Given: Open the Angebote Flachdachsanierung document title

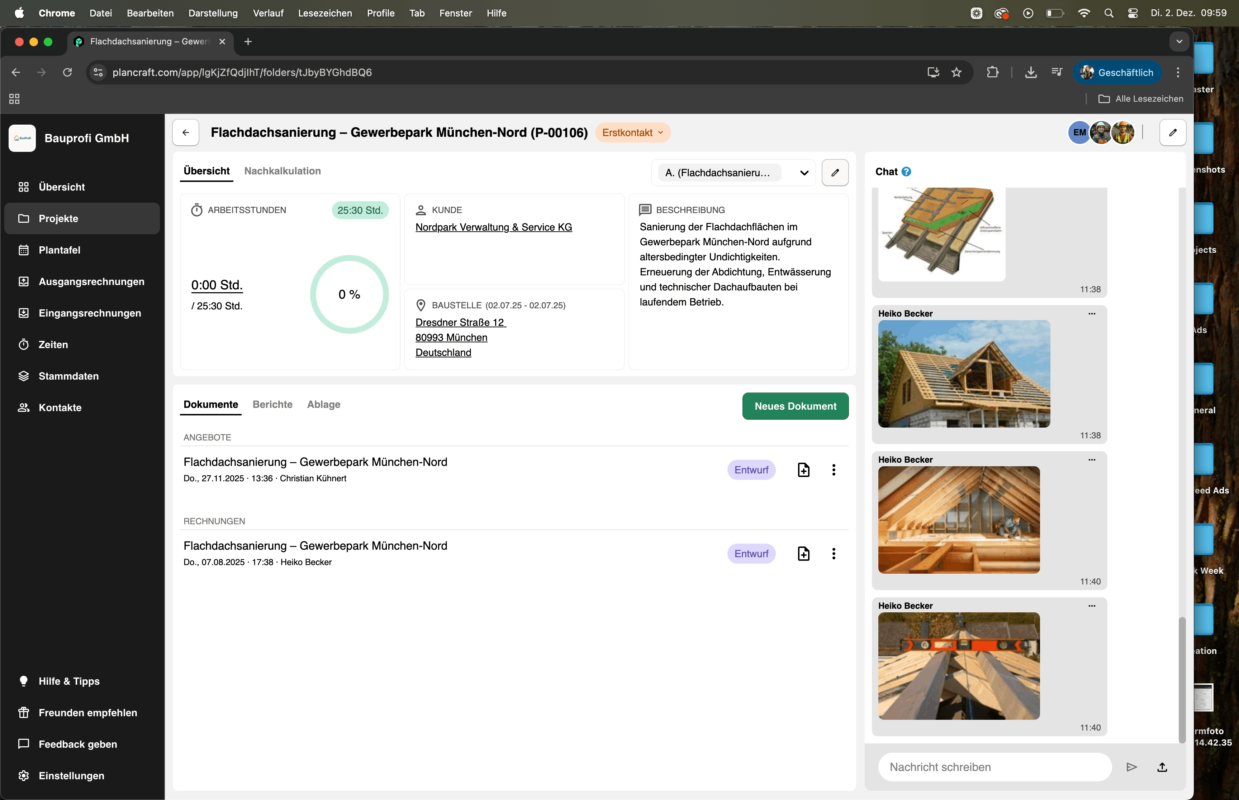Looking at the screenshot, I should pyautogui.click(x=315, y=462).
